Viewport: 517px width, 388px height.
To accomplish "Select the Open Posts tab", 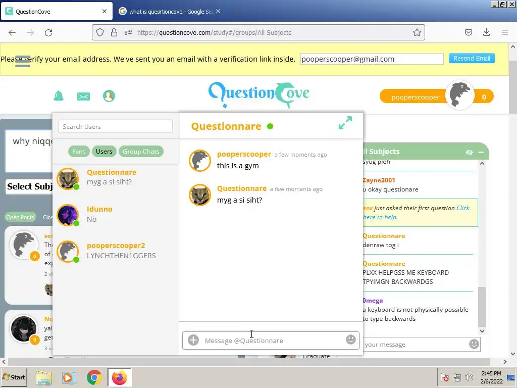I will 20,217.
